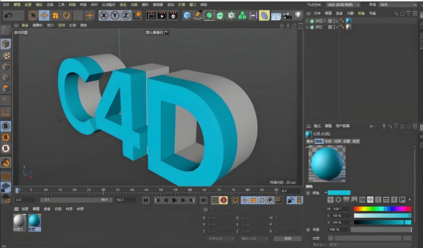Image resolution: width=423 pixels, height=248 pixels.
Task: Open the node space dropdown at top right
Action: [x=343, y=4]
